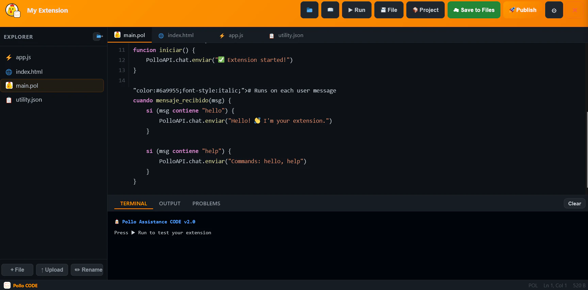This screenshot has width=588, height=290.
Task: Click the Upload button
Action: pyautogui.click(x=52, y=270)
